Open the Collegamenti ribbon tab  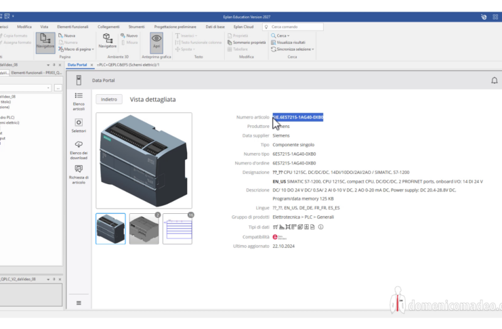point(108,26)
